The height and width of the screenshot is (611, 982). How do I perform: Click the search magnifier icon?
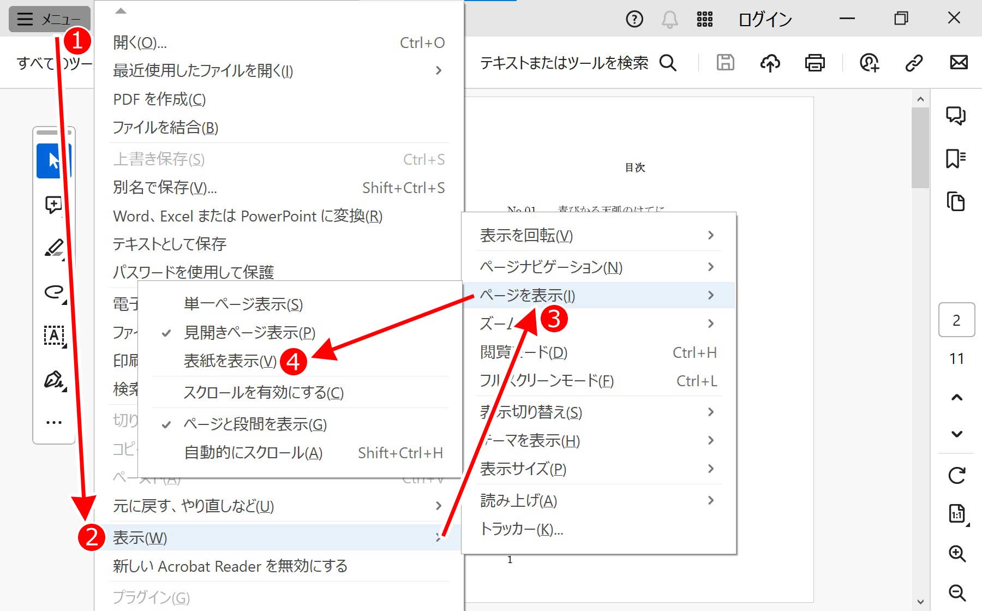tap(668, 63)
